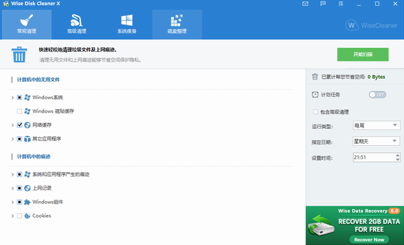Click the 计算机中的痕迹 section header
The height and width of the screenshot is (245, 404).
(34, 157)
